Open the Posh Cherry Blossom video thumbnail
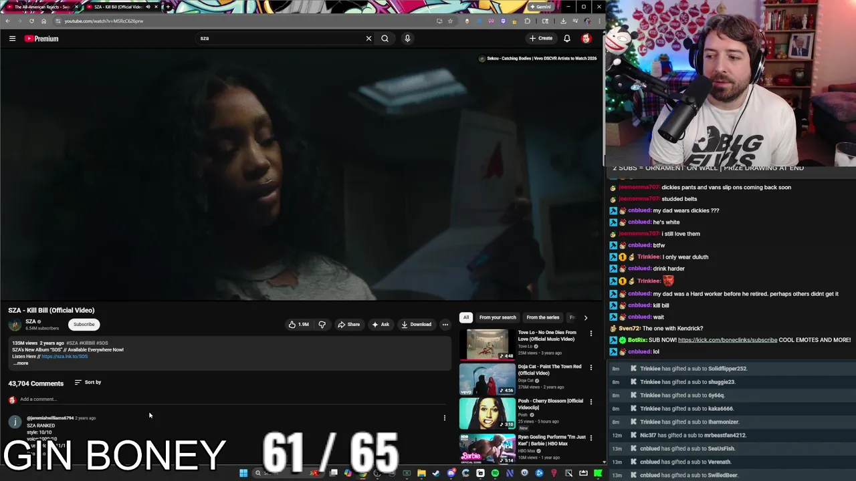This screenshot has width=856, height=481. click(x=487, y=414)
